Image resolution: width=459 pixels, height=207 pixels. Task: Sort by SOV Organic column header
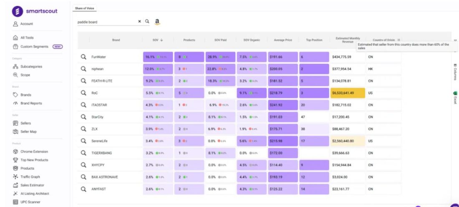252,40
